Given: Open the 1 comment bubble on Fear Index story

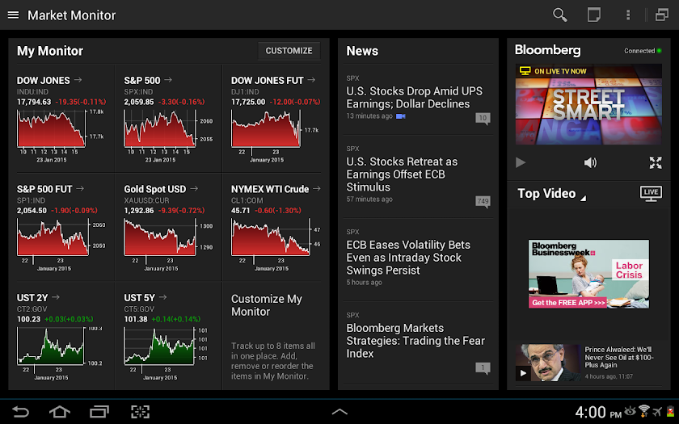Looking at the screenshot, I should pyautogui.click(x=483, y=368).
